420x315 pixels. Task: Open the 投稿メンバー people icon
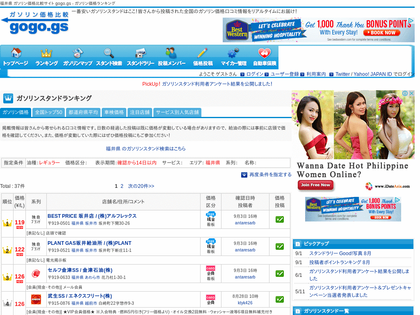coord(171,53)
